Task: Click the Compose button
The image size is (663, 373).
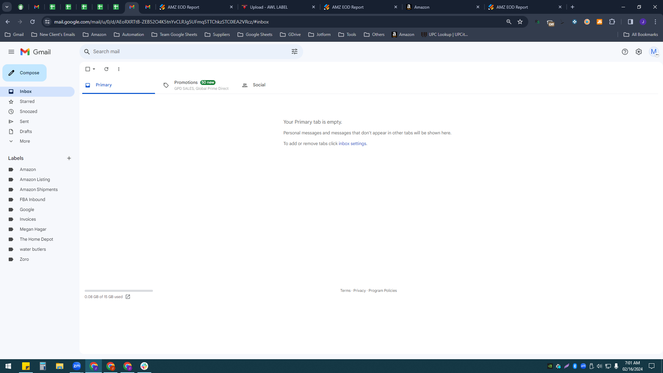Action: pos(25,73)
